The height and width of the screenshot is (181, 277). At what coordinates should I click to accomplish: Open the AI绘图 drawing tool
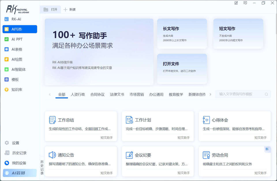click(x=17, y=60)
